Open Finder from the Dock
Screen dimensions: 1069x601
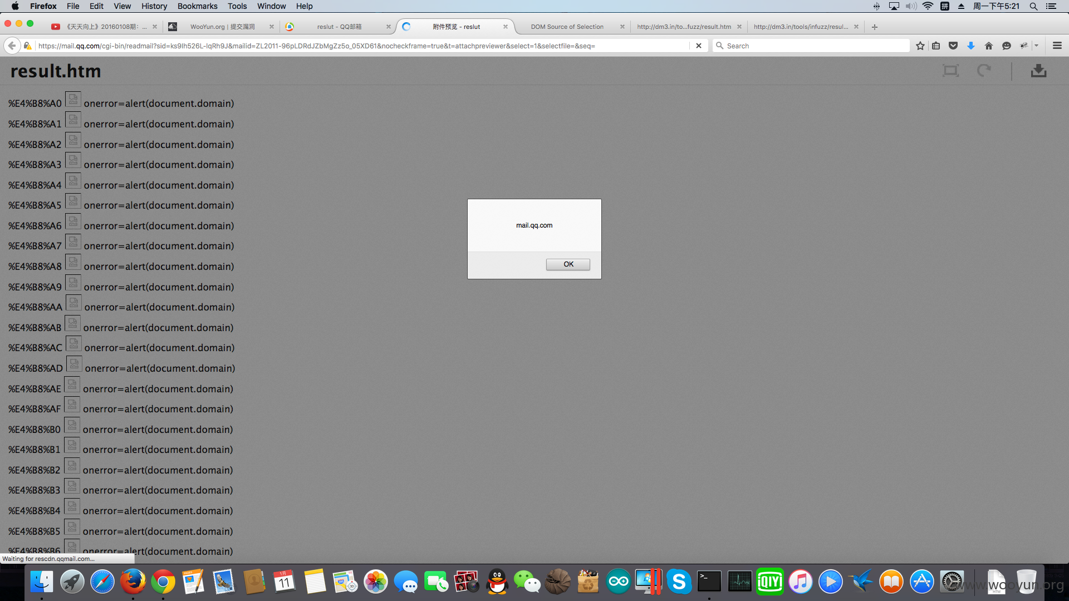[x=42, y=582]
